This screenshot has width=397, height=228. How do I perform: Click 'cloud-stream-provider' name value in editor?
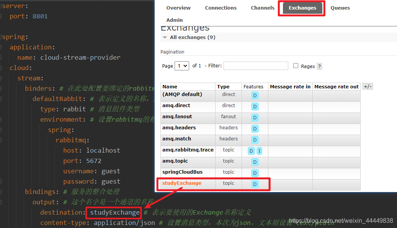click(x=80, y=57)
